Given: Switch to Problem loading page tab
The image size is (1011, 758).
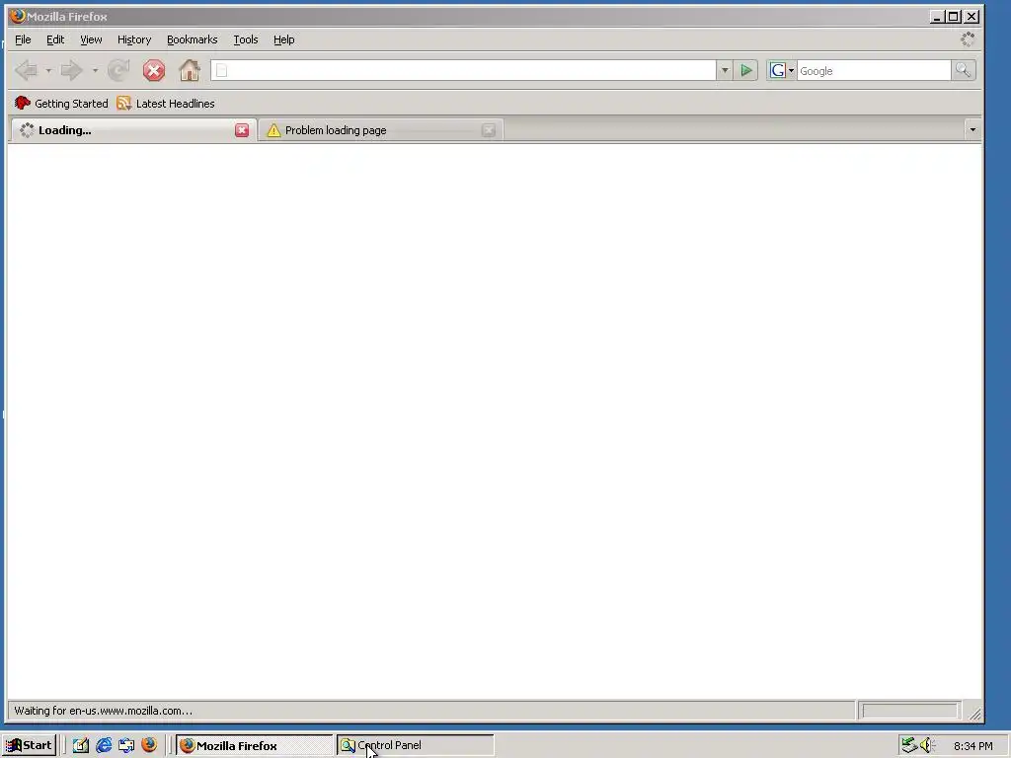Looking at the screenshot, I should click(x=380, y=130).
